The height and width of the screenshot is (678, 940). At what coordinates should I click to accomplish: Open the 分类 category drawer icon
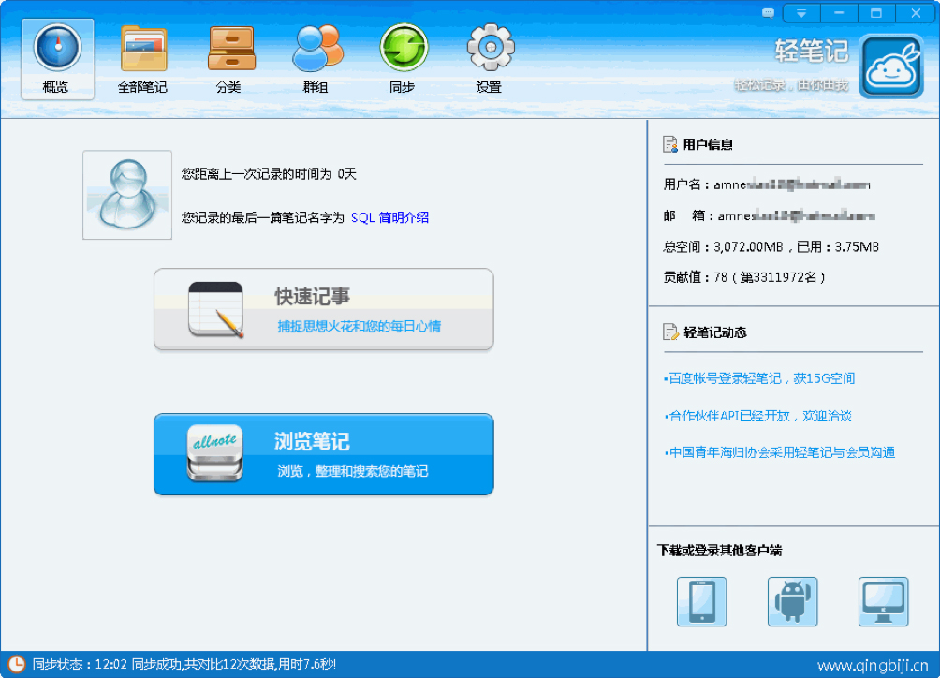pos(231,59)
